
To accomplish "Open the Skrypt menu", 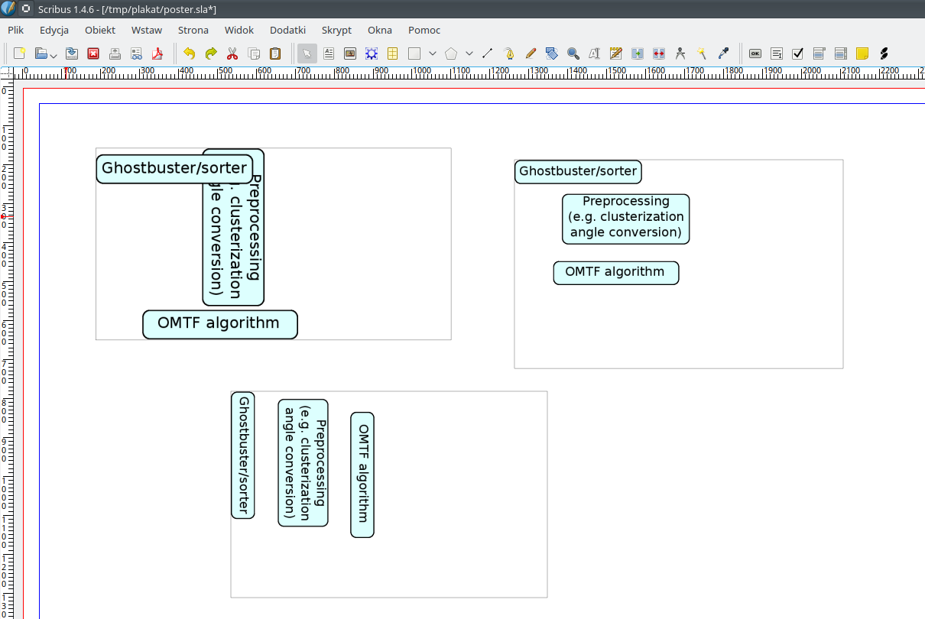I will pyautogui.click(x=337, y=31).
